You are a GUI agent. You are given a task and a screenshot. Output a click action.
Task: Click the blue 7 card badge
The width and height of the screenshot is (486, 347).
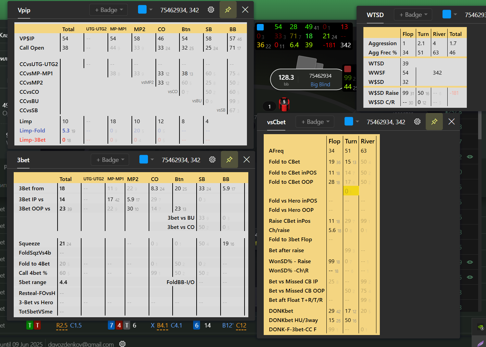pyautogui.click(x=111, y=325)
